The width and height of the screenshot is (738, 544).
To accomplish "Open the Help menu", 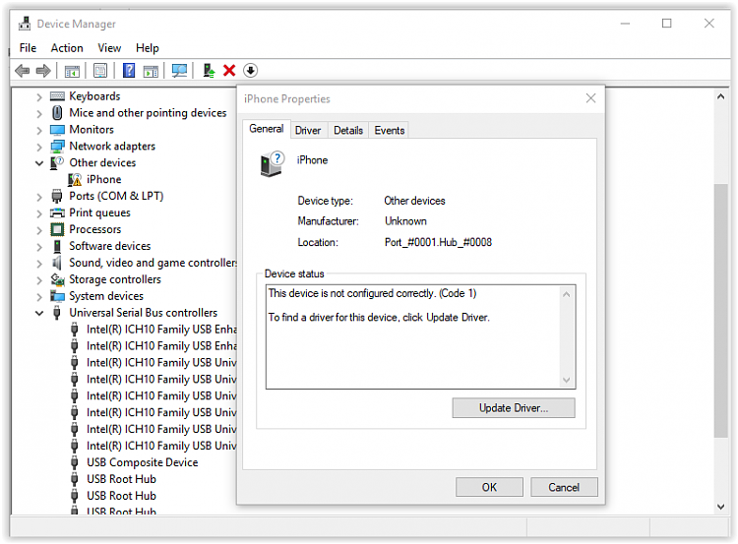I will [148, 48].
